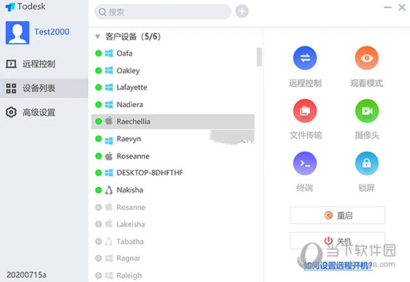Select the offline Tabatha device
This screenshot has width=410, height=282.
pos(173,242)
